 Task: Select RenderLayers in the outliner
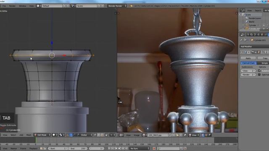[x=255, y=18]
